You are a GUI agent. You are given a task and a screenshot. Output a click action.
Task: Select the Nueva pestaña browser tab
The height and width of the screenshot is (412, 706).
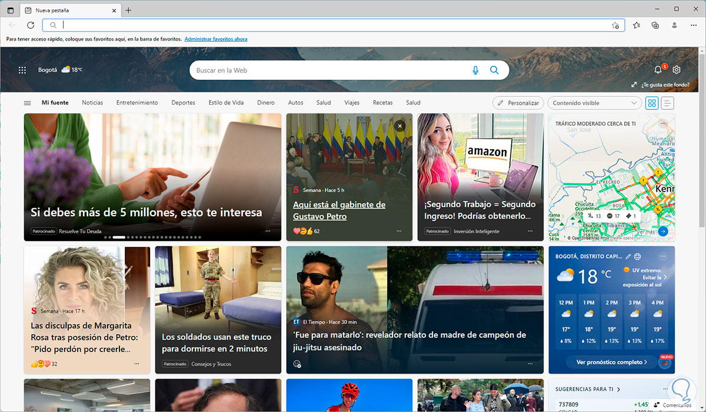(71, 10)
